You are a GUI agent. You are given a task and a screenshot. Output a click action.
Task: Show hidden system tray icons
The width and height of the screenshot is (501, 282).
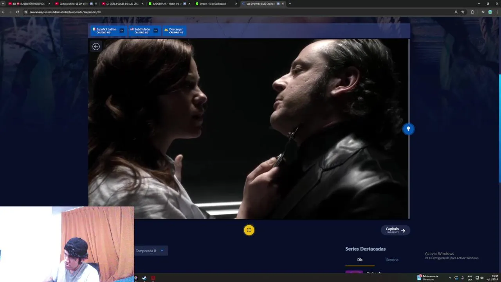449,278
